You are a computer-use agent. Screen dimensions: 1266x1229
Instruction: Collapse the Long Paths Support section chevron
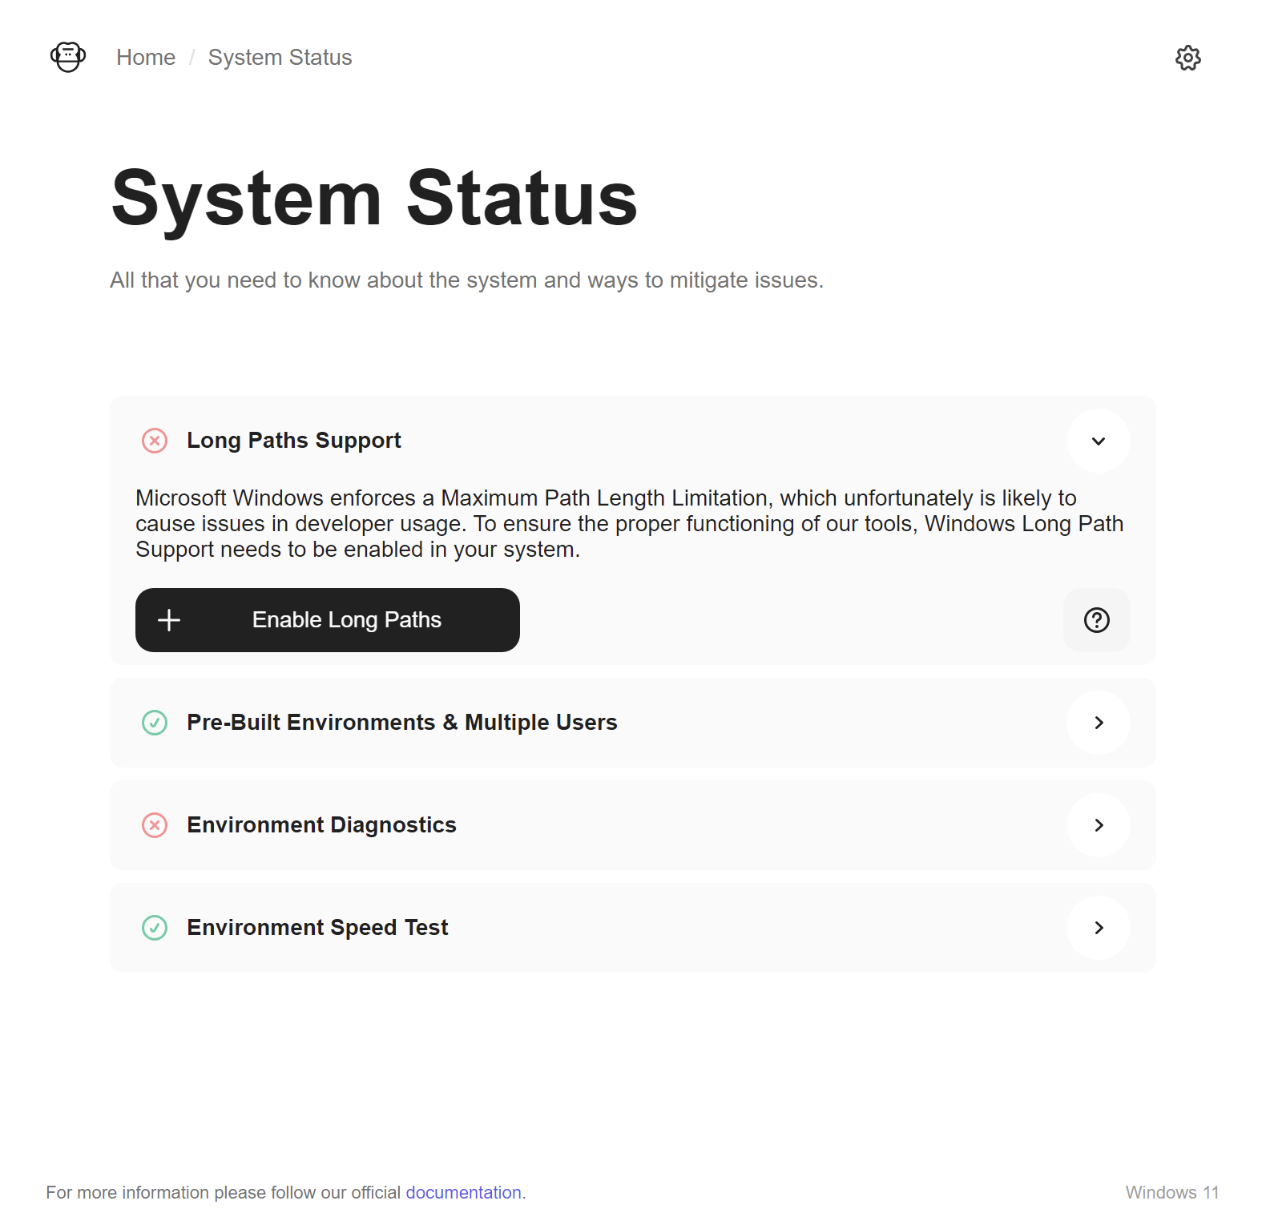pos(1099,441)
